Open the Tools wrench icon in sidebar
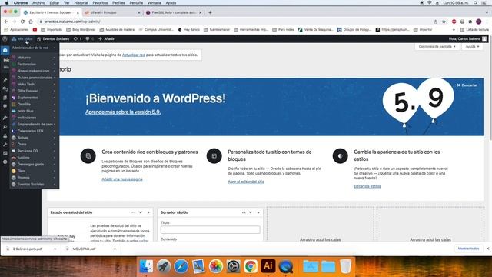This screenshot has width=492, height=277. coord(5,145)
